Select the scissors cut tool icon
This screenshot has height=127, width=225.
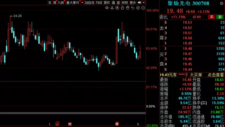point(112,8)
